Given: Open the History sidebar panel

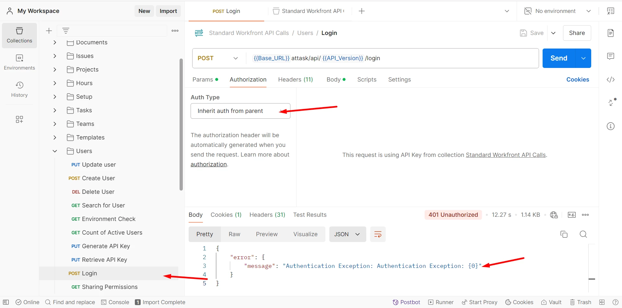Looking at the screenshot, I should (x=19, y=90).
